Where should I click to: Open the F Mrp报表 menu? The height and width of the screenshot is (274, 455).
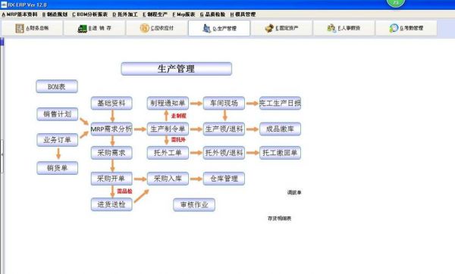(x=184, y=14)
